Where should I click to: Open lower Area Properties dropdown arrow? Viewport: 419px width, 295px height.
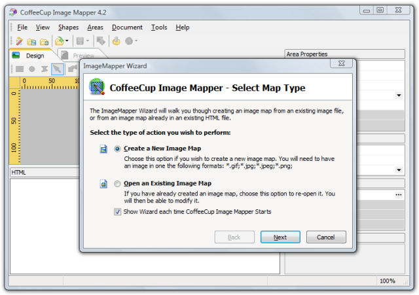pyautogui.click(x=399, y=170)
